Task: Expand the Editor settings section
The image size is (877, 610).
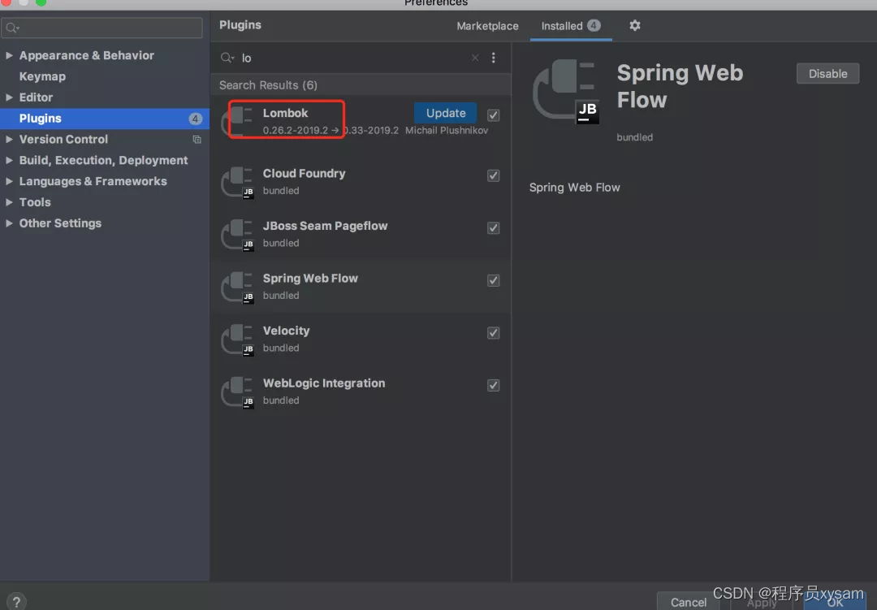Action: point(9,97)
